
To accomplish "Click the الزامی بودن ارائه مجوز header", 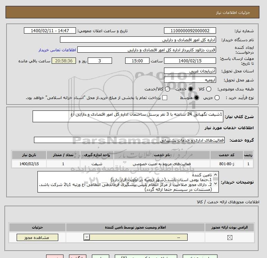I will click(x=230, y=228).
